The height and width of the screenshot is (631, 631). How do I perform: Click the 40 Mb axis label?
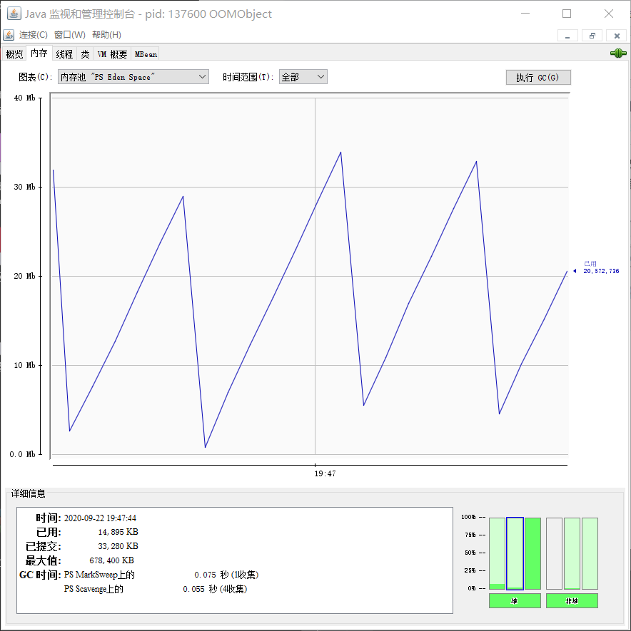tap(24, 98)
